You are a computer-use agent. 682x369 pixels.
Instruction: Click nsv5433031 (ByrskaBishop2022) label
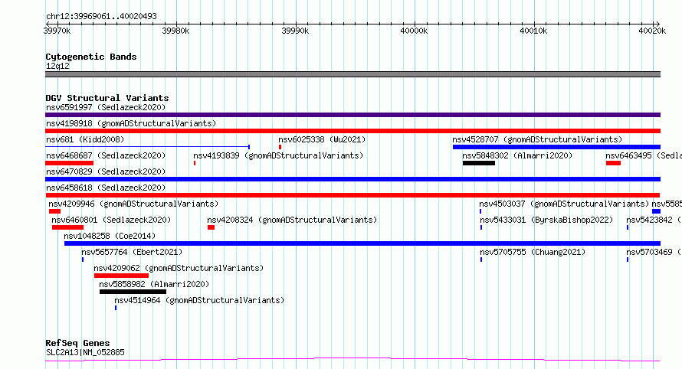546,220
